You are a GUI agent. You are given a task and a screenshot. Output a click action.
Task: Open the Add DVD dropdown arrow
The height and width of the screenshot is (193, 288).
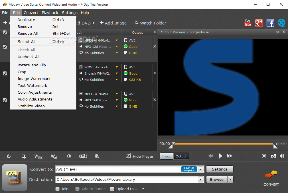click(x=93, y=23)
